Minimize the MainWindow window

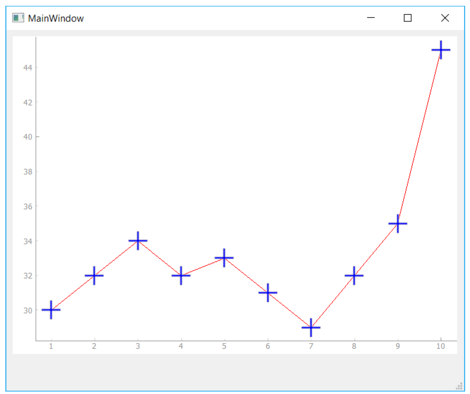coord(371,18)
